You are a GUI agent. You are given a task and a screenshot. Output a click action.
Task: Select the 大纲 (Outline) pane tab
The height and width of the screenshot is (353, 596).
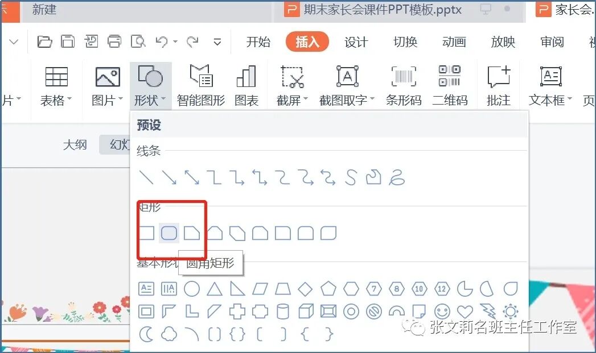point(75,144)
